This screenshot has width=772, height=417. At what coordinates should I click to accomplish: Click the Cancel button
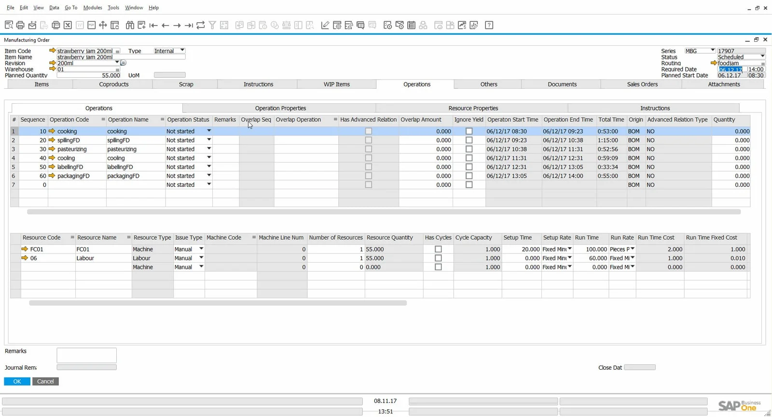click(45, 381)
